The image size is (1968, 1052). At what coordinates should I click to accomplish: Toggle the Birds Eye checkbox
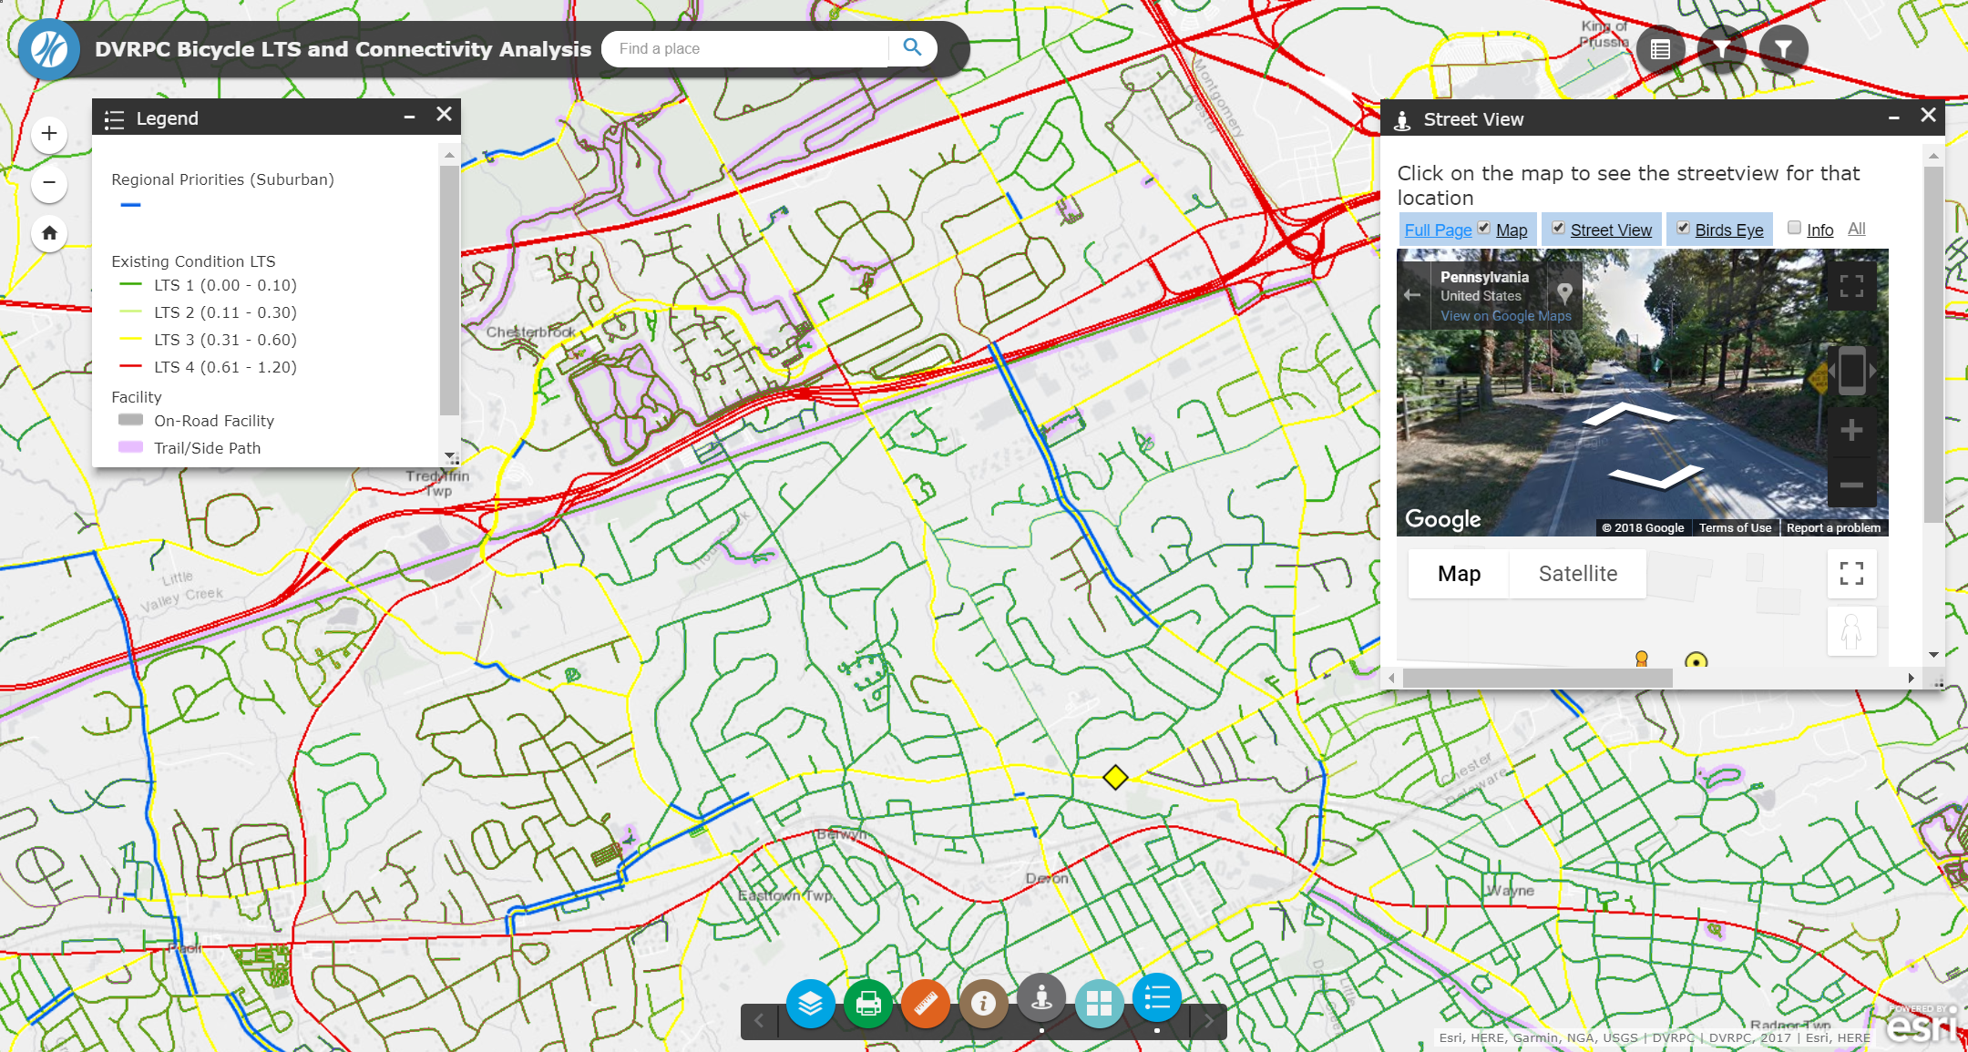click(1683, 228)
